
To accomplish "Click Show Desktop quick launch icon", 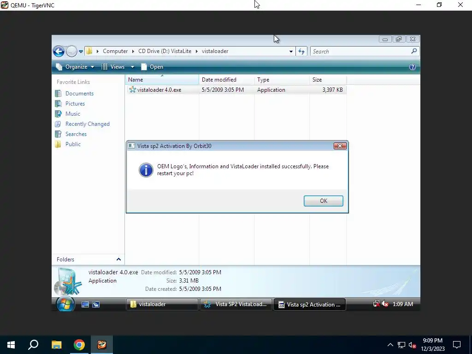I will click(85, 304).
